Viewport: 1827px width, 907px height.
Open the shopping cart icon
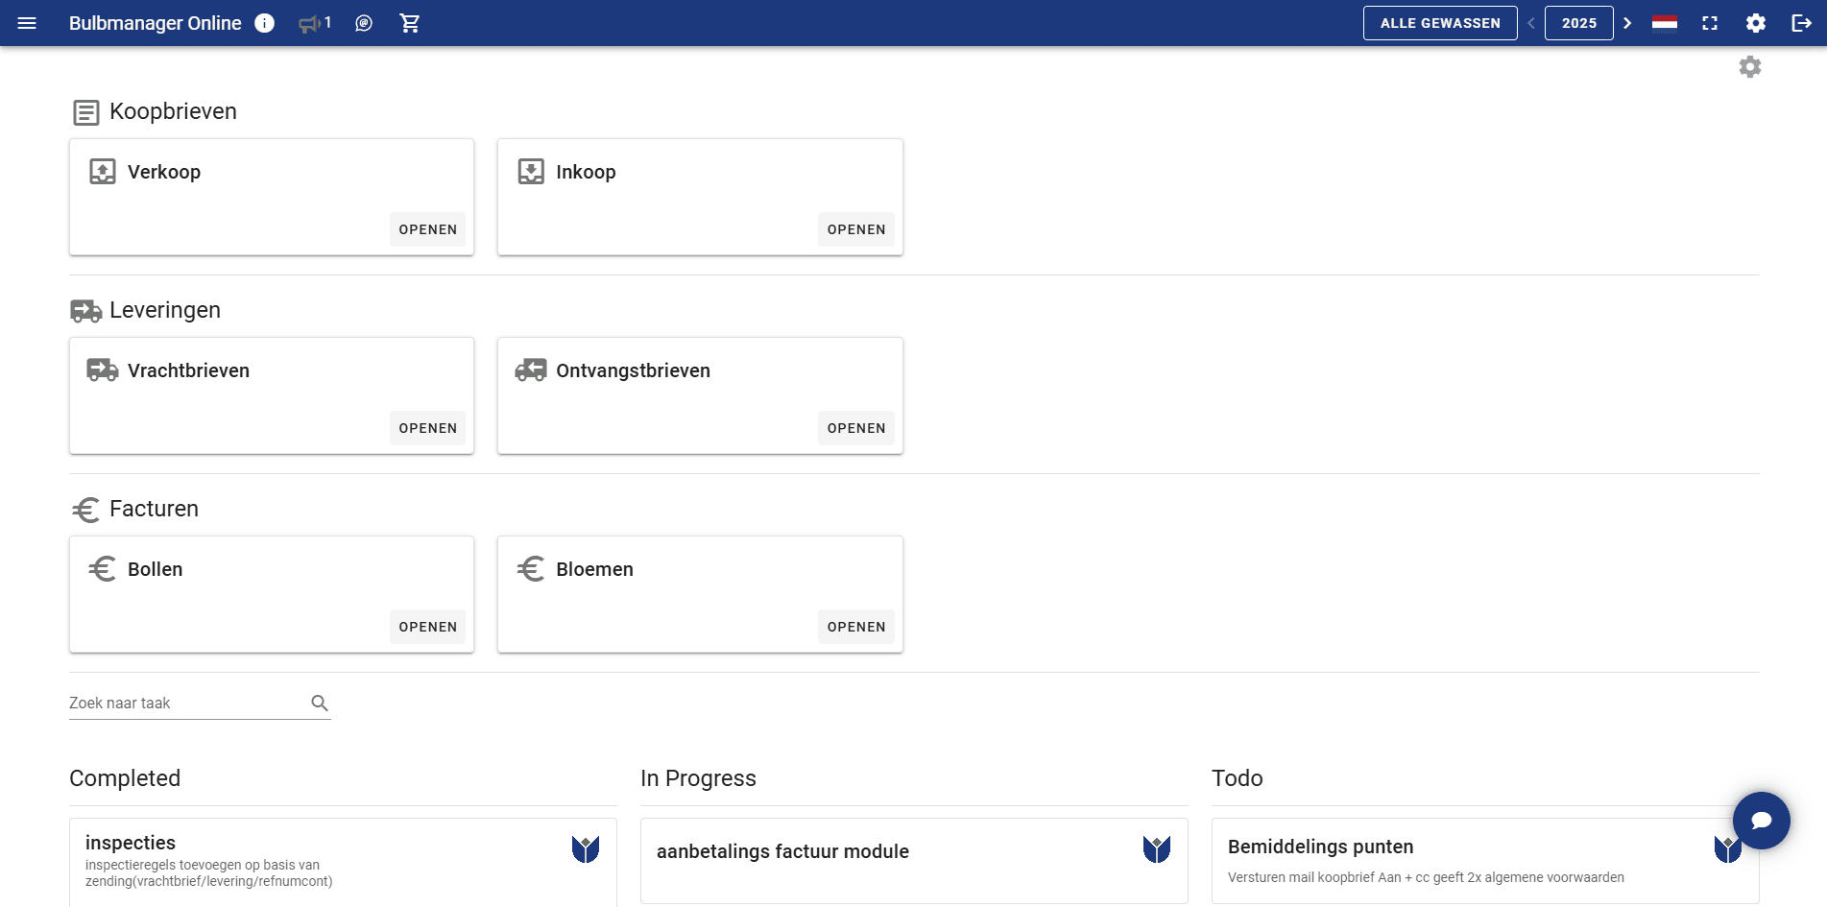(410, 23)
